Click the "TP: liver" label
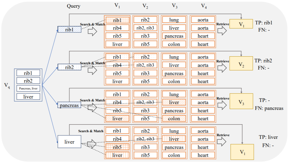Screen dimensions: 289x163 point(268,137)
